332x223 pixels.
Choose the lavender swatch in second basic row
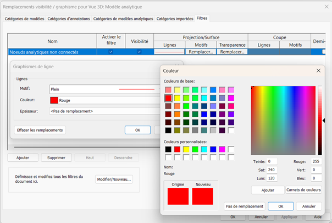pyautogui.click(x=222, y=98)
